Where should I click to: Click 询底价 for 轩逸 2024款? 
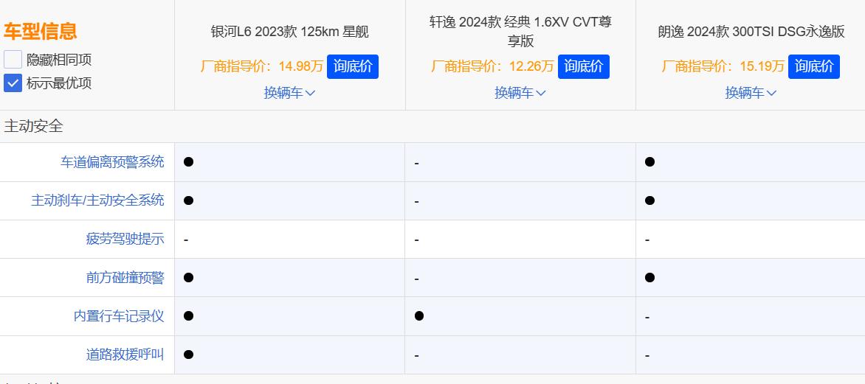583,66
